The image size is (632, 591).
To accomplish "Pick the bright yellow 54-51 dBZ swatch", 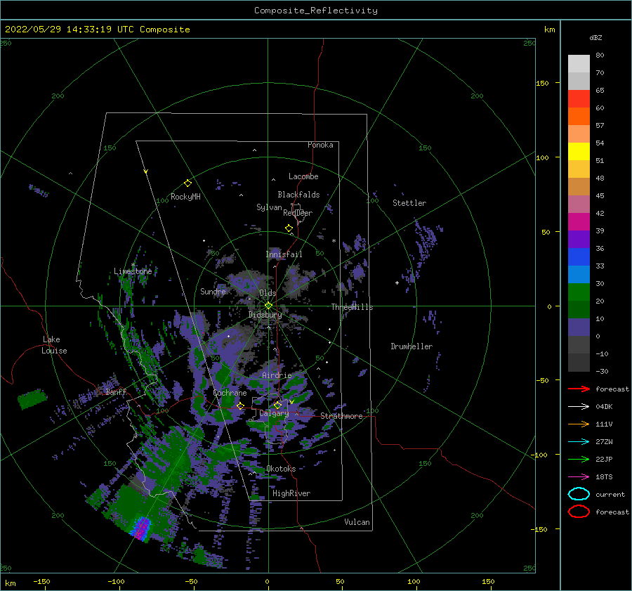I will pyautogui.click(x=579, y=151).
